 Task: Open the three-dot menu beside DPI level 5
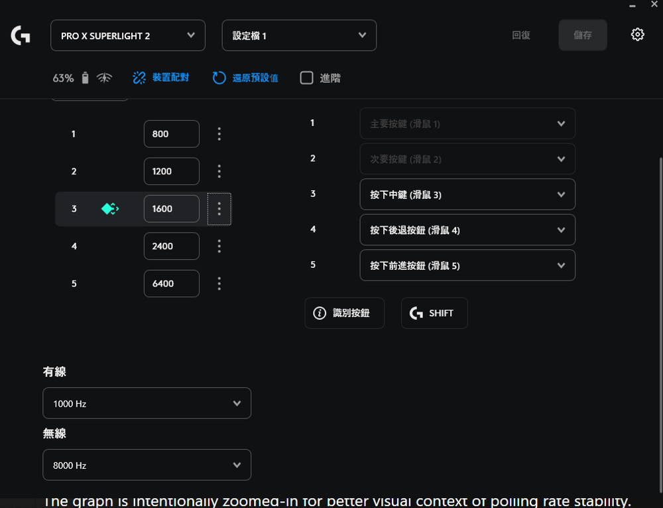[x=219, y=283]
